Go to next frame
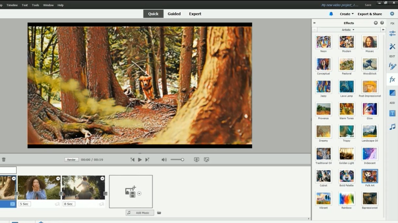The image size is (398, 223). pos(147,160)
